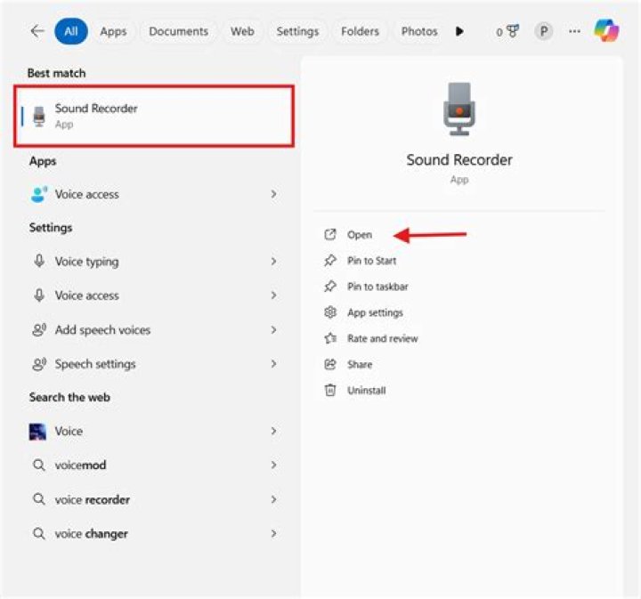Switch to the Web filter tab
This screenshot has width=641, height=599.
click(x=242, y=31)
